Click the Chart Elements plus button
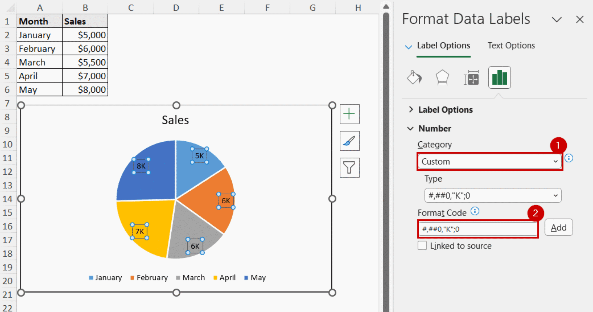Viewport: 593px width, 312px height. pyautogui.click(x=349, y=114)
